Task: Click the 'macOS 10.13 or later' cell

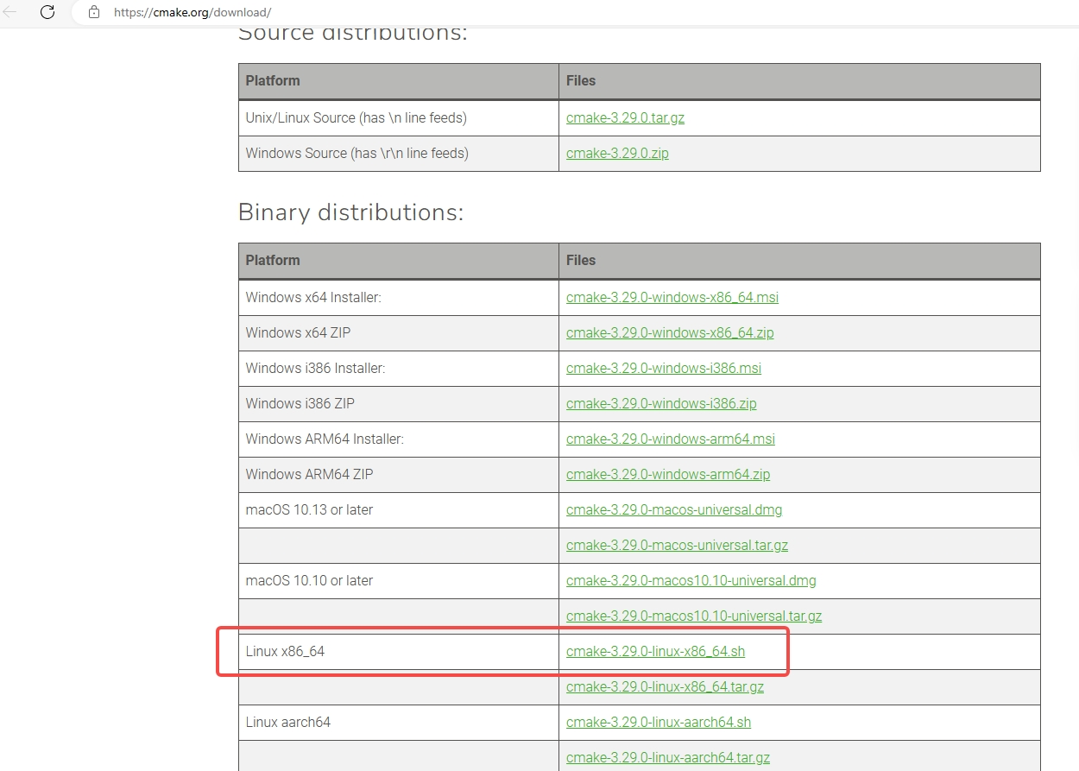Action: pyautogui.click(x=399, y=509)
